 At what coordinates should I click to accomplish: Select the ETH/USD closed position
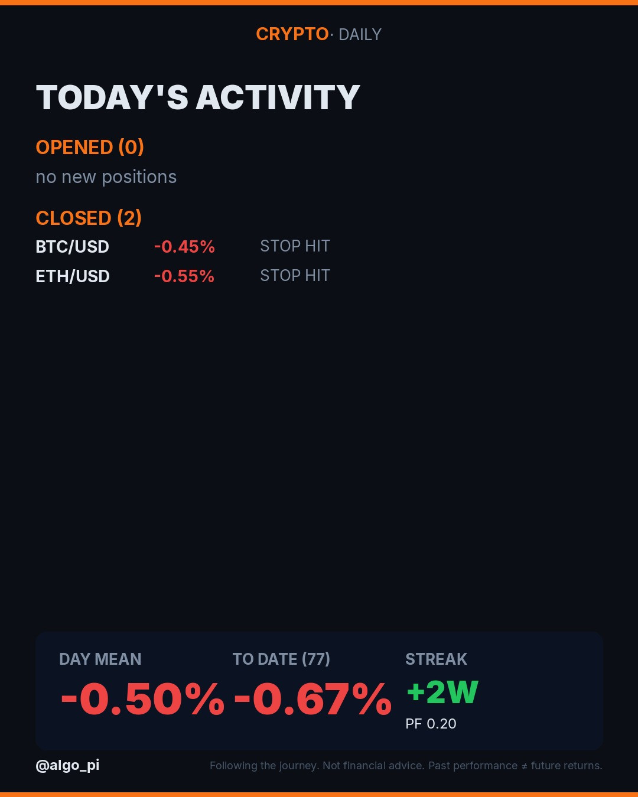(73, 276)
